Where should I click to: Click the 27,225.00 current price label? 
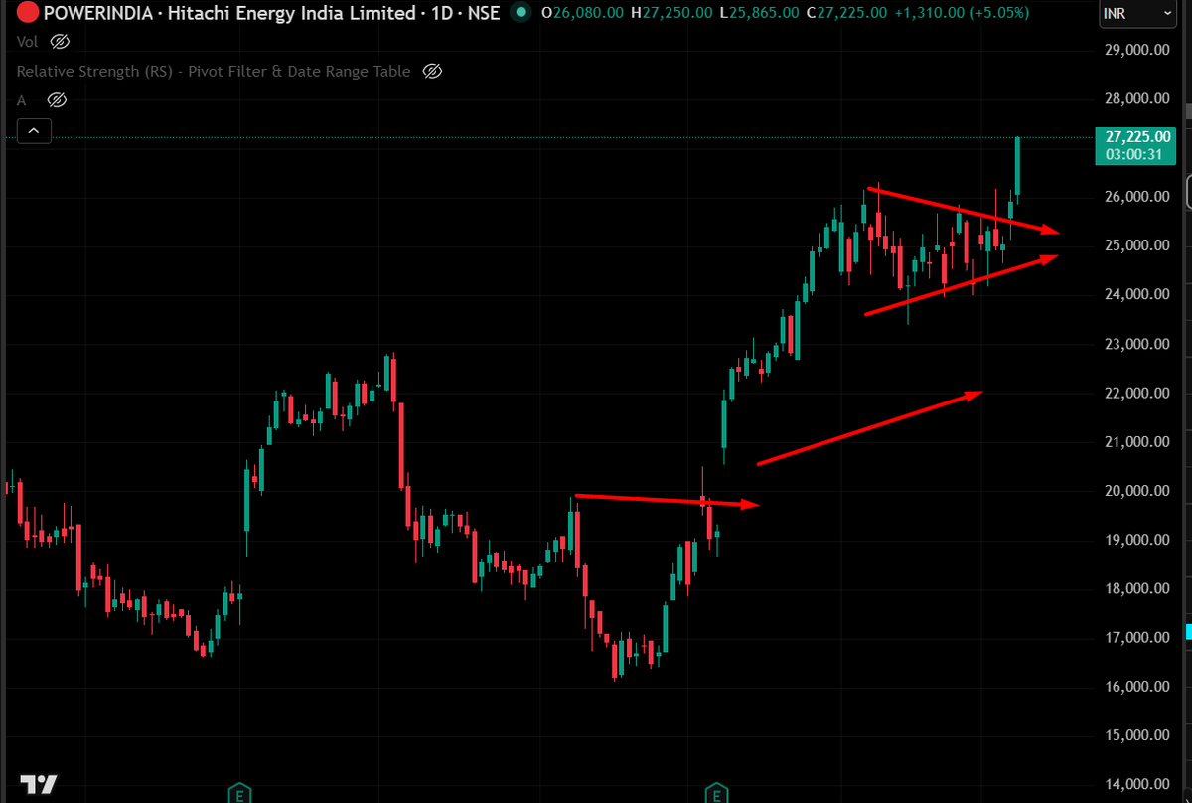click(x=1138, y=137)
